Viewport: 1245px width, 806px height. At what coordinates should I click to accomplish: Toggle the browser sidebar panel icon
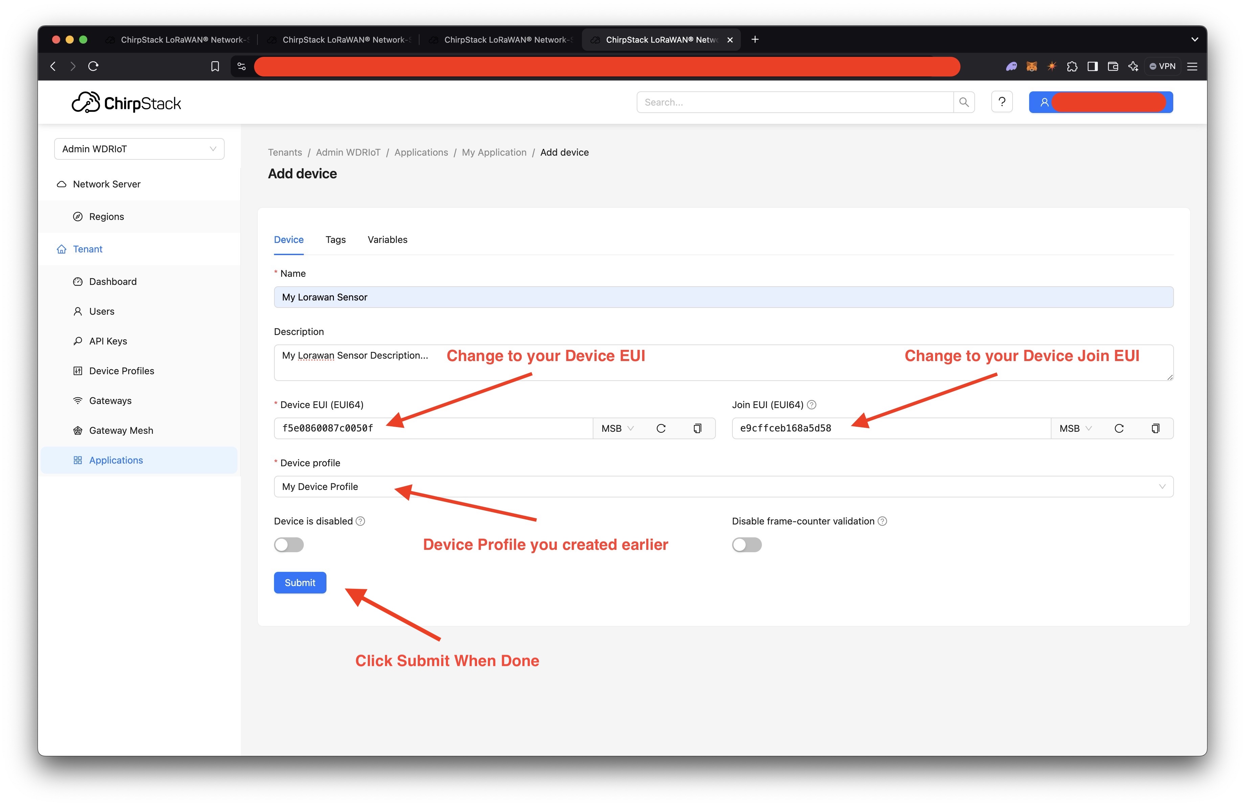point(1092,66)
